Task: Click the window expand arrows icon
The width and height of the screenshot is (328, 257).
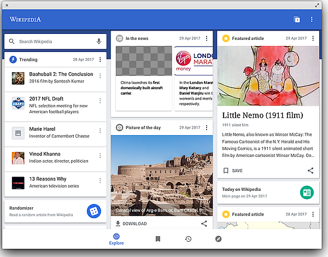Action: 317,5
